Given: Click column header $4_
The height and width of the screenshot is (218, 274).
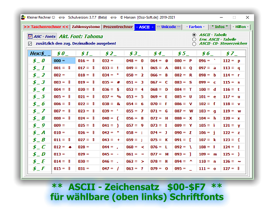Looking at the screenshot, I should 160,54.
